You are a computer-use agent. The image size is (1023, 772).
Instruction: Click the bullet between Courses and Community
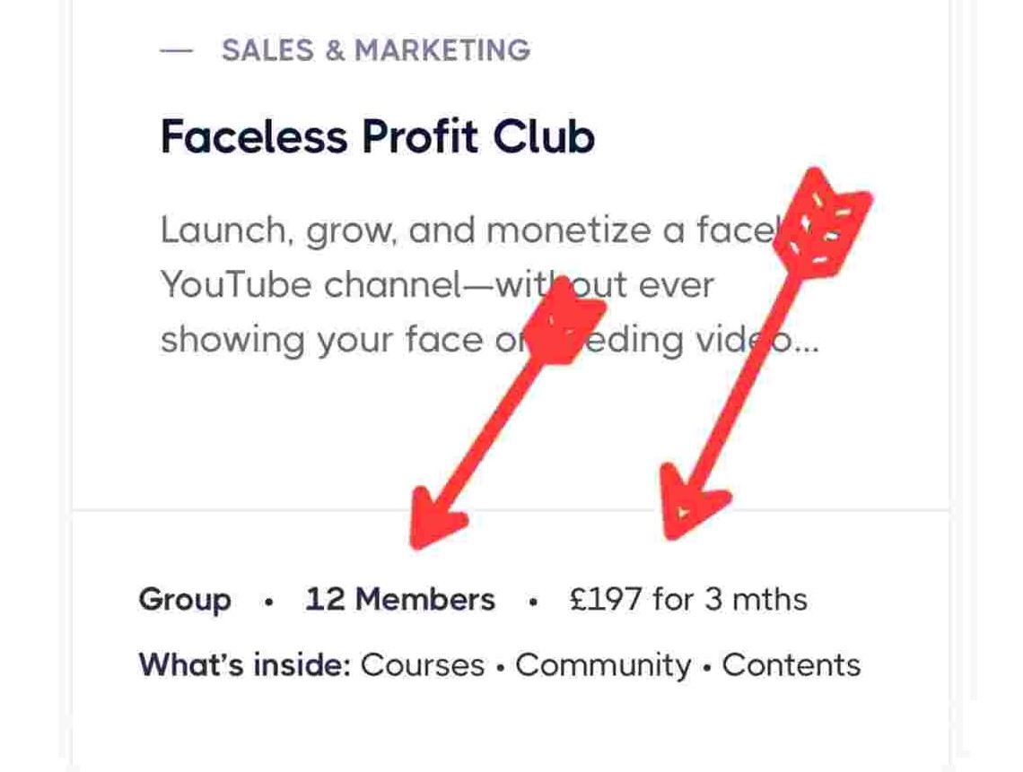[500, 667]
